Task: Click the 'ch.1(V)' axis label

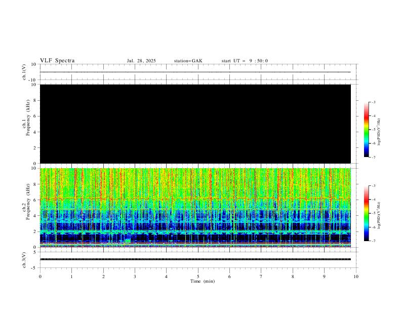Action: (24, 72)
